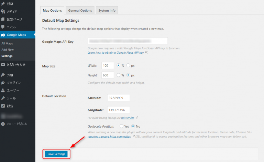Switch to the General Options tab
Image resolution: width=264 pixels, height=162 pixels.
[80, 10]
